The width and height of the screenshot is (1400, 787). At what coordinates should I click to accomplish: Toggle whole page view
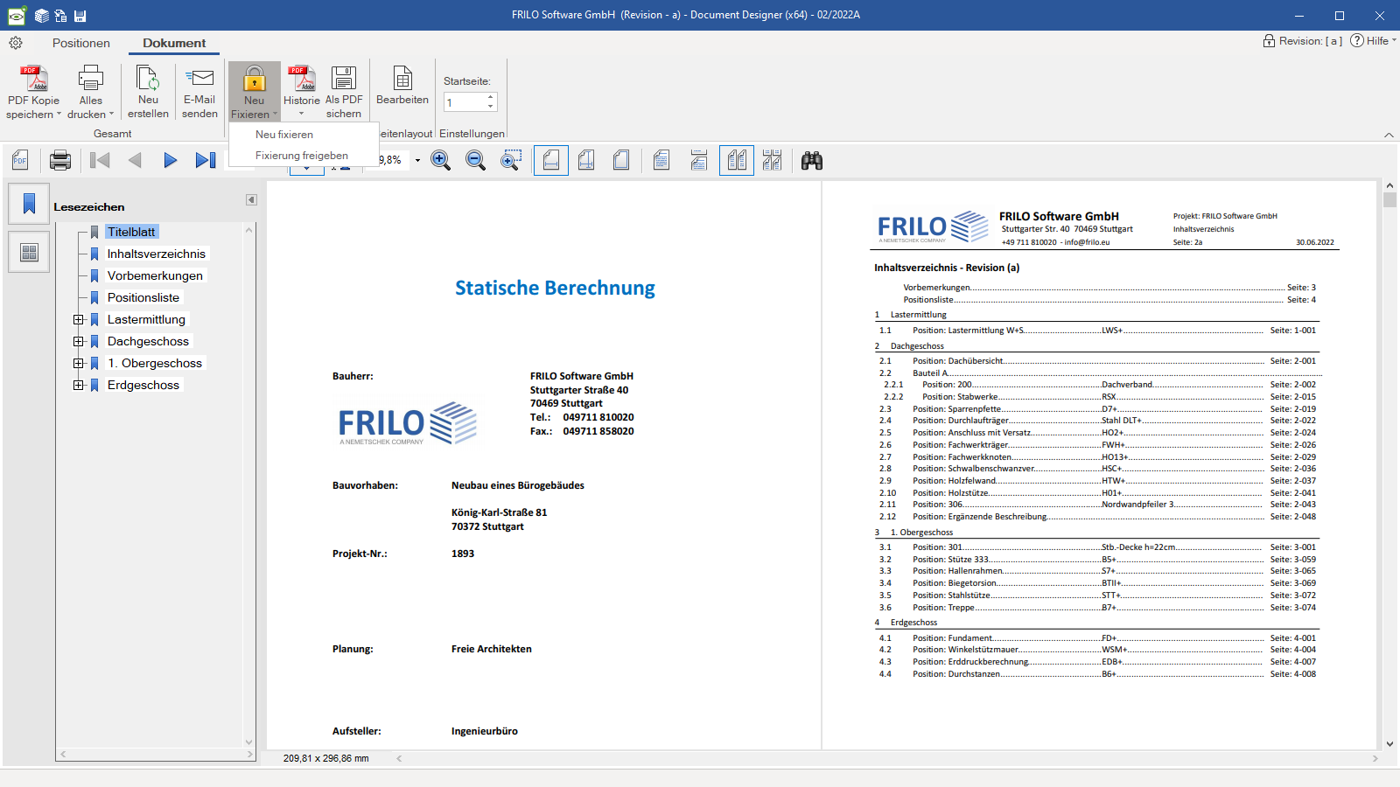pos(621,160)
